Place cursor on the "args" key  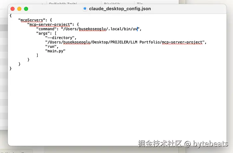point(43,33)
